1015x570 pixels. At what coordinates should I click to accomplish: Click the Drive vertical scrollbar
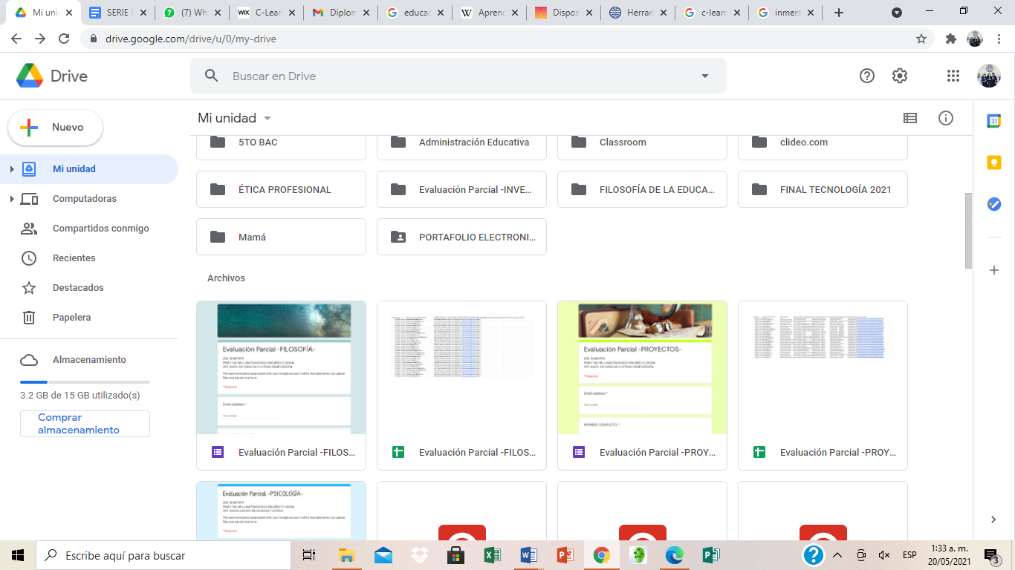968,230
